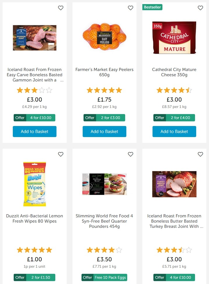Click heart icon on Farmer's Market Easy Peelers
This screenshot has height=284, width=209.
point(130,8)
